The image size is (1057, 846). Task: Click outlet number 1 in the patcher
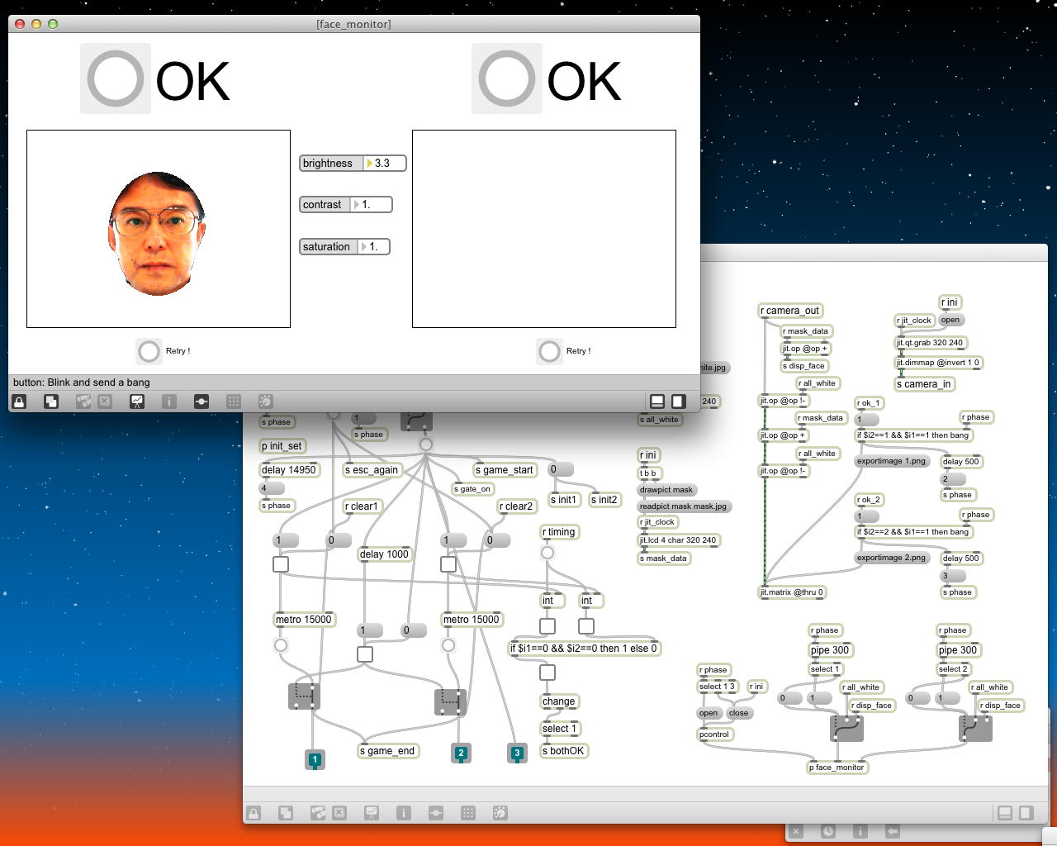(x=315, y=758)
